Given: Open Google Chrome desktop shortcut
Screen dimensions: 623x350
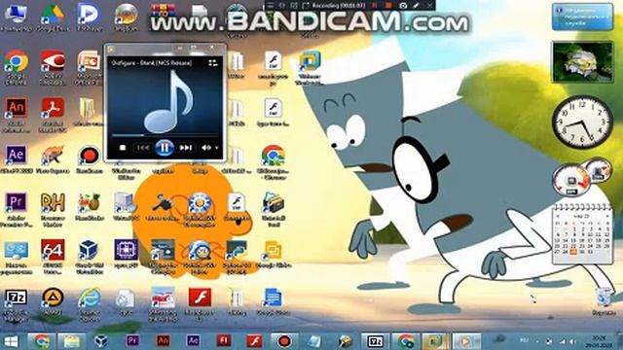Looking at the screenshot, I should (17, 67).
